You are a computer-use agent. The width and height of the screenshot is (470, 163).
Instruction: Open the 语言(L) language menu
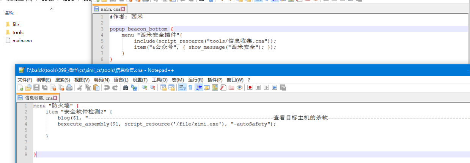(121, 80)
